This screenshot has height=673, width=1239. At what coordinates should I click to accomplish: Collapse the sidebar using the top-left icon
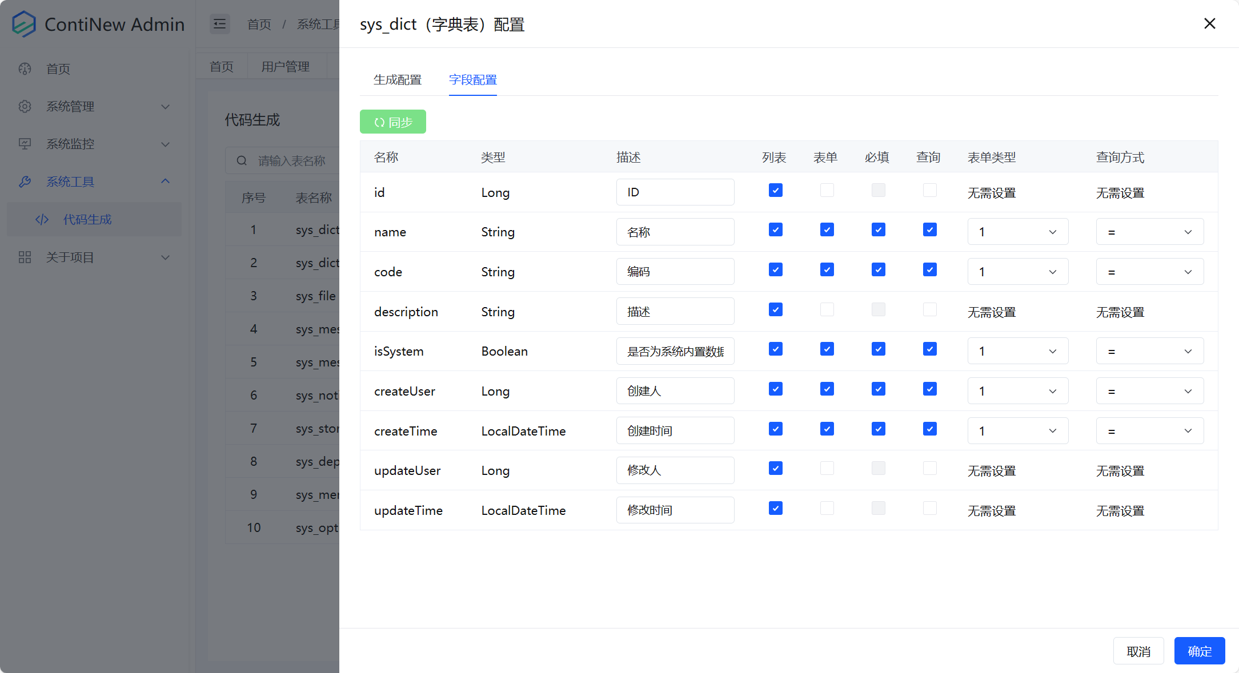[x=219, y=24]
